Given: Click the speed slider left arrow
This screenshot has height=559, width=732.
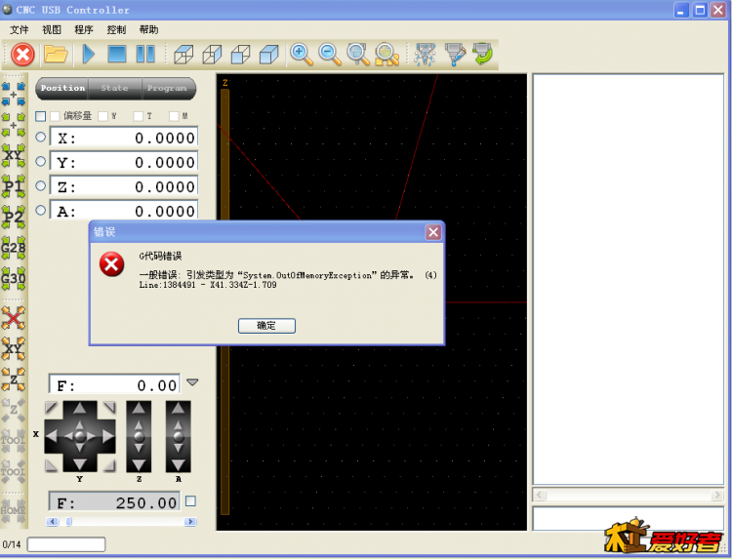Looking at the screenshot, I should coord(53,522).
